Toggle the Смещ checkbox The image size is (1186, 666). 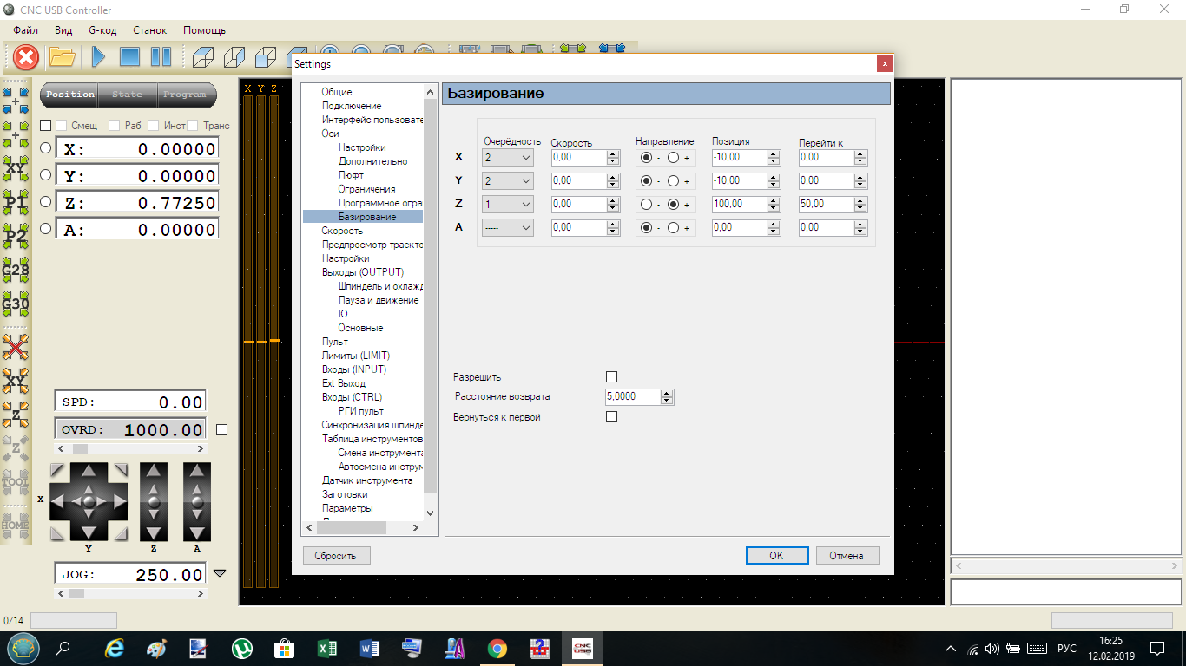coord(61,126)
